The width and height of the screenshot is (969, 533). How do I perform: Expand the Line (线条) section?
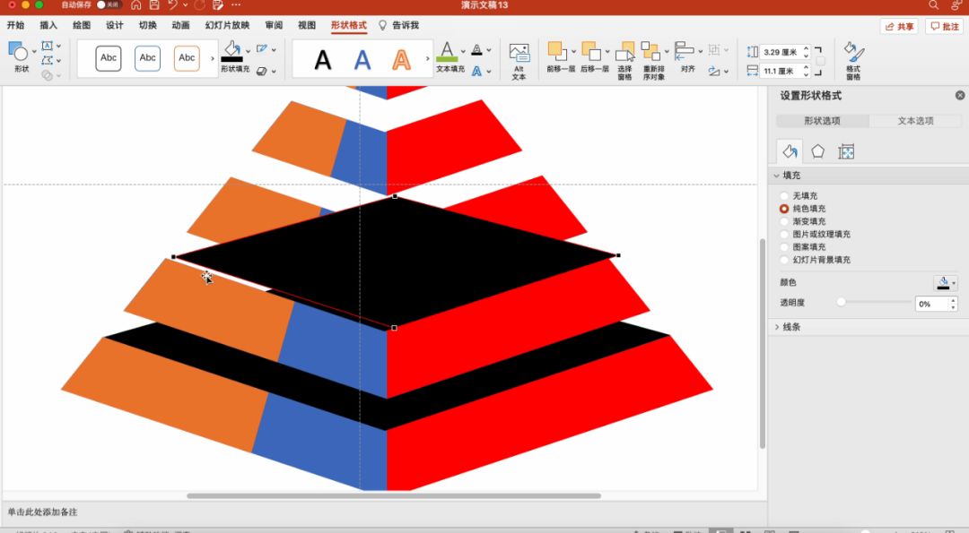(x=777, y=327)
